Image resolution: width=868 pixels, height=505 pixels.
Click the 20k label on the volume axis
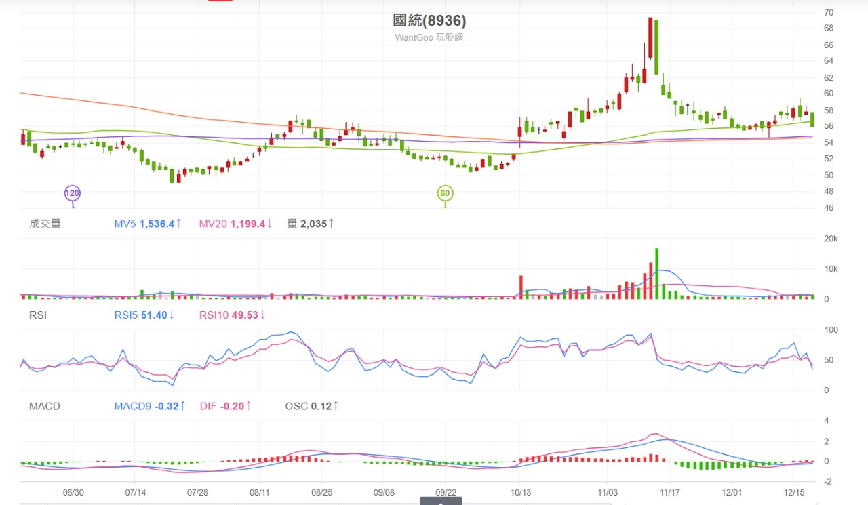(831, 239)
